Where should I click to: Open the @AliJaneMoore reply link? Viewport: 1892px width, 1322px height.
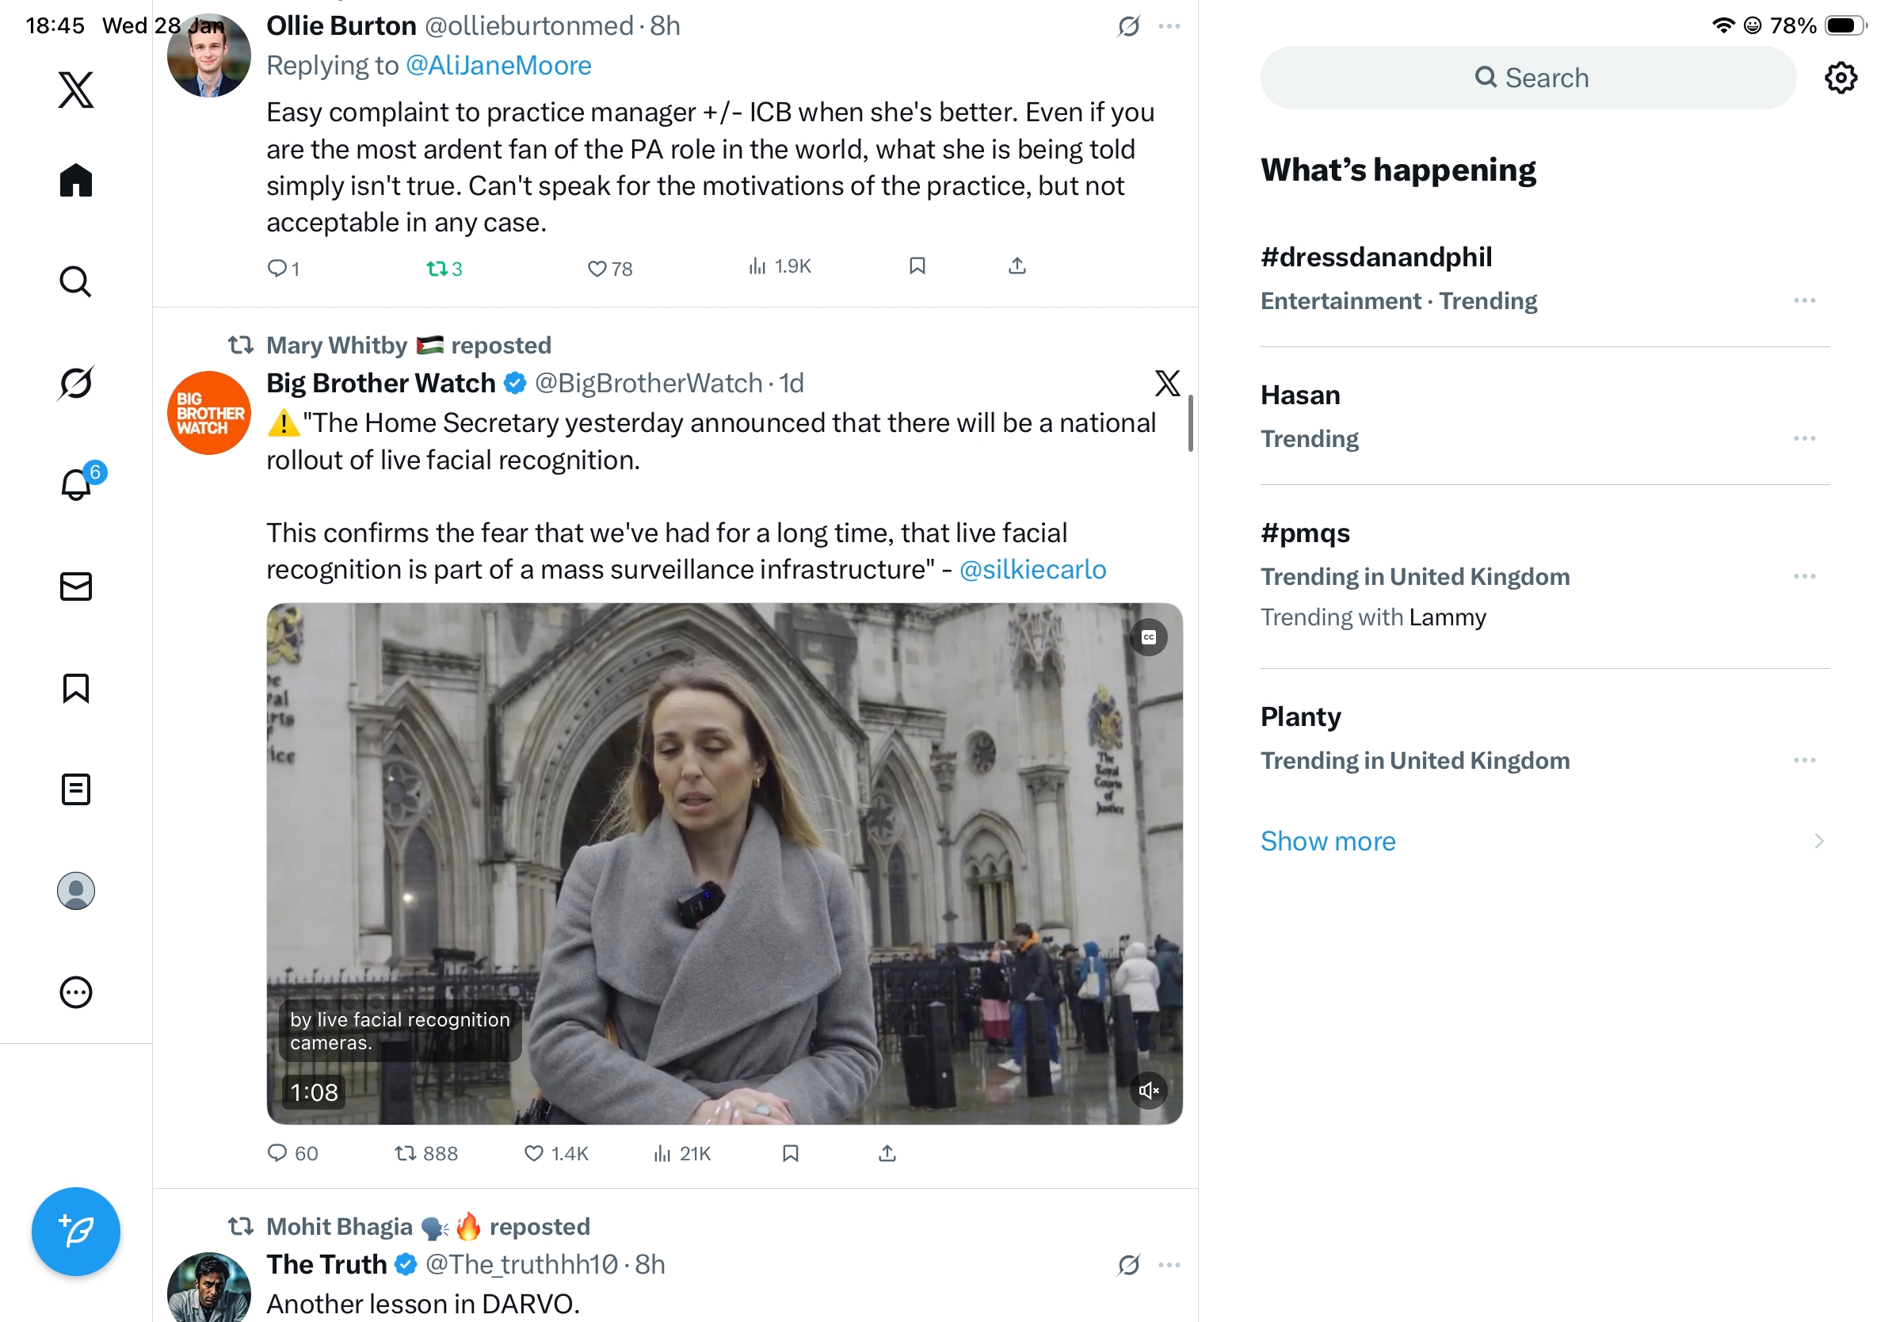498,66
